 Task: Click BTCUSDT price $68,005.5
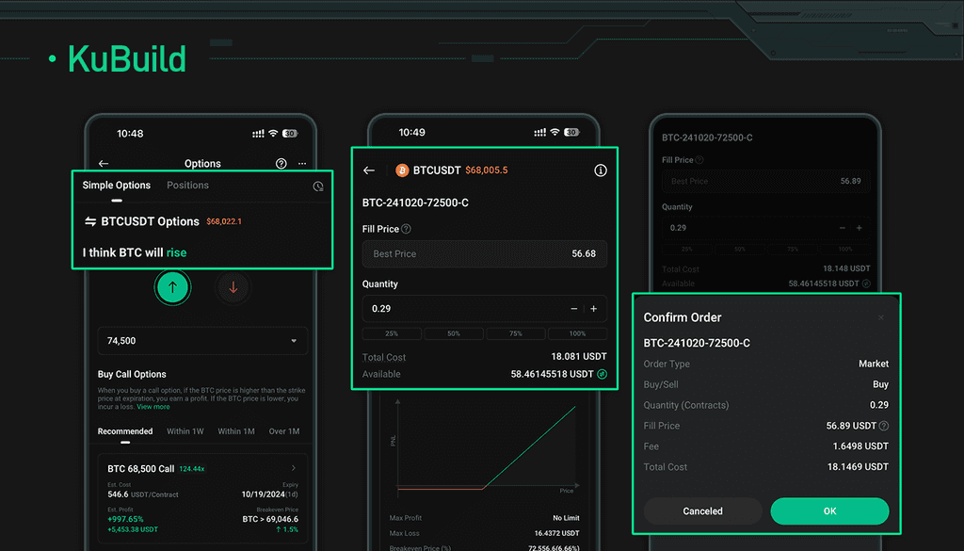(x=487, y=170)
